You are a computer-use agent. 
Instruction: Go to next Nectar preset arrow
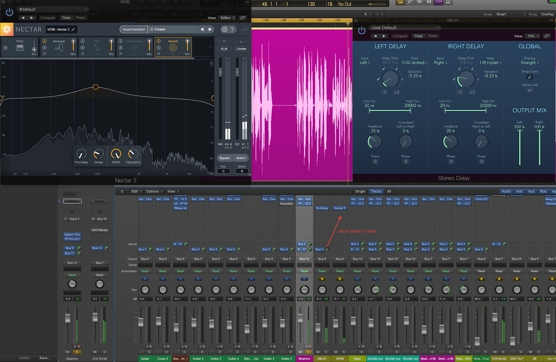[x=210, y=30]
